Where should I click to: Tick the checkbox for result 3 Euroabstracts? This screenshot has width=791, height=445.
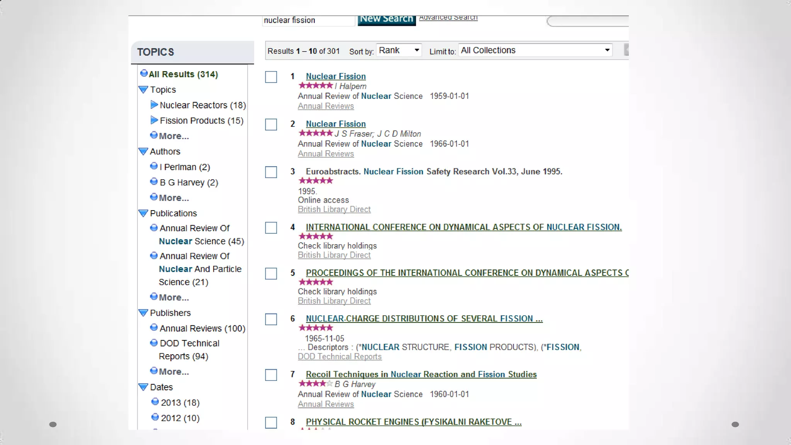(271, 172)
